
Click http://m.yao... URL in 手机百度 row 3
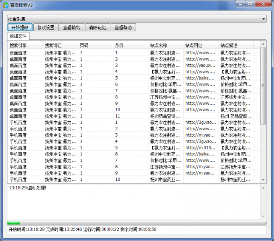pos(200,135)
